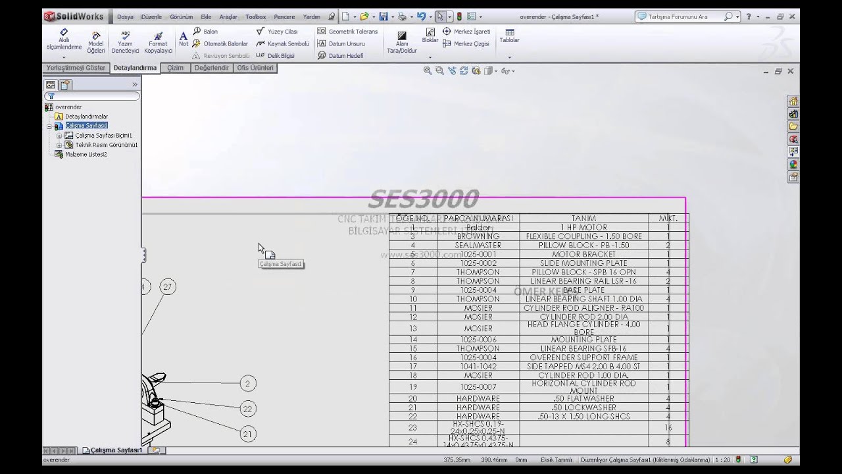Click Delik Bilgisi tool
842x474 pixels.
(275, 56)
